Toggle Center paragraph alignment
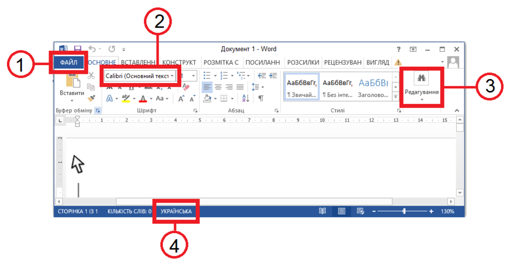Viewport: 507px width, 265px height. point(218,87)
